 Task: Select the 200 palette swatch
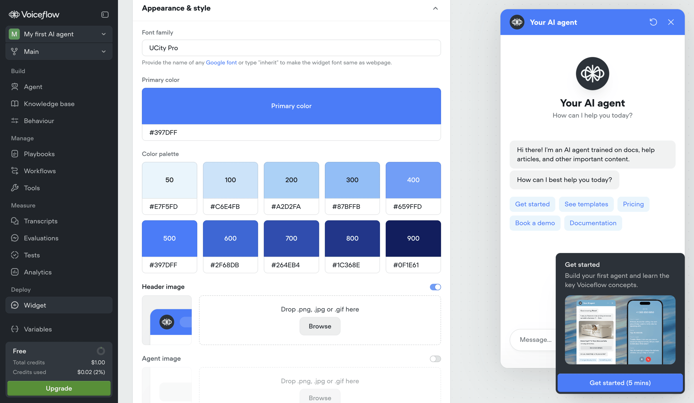point(291,180)
